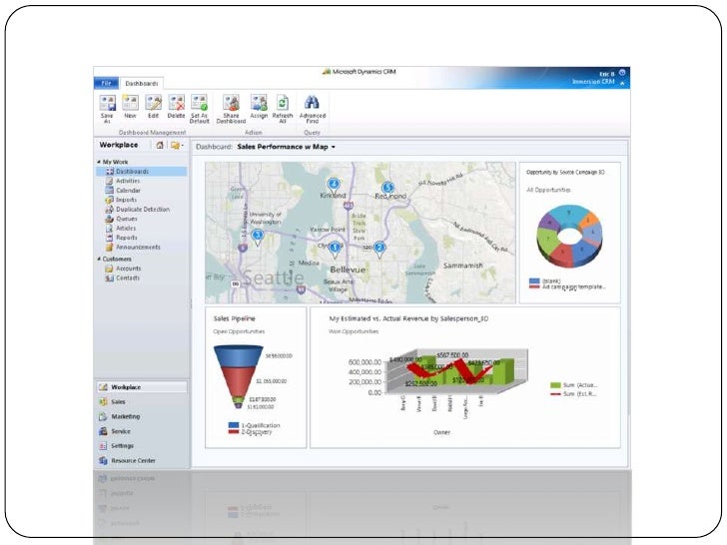Click the Seattle label on the map

click(274, 277)
